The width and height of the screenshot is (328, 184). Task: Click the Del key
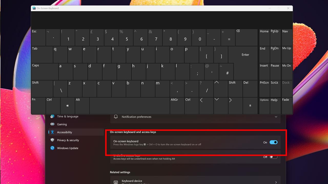coord(250,88)
